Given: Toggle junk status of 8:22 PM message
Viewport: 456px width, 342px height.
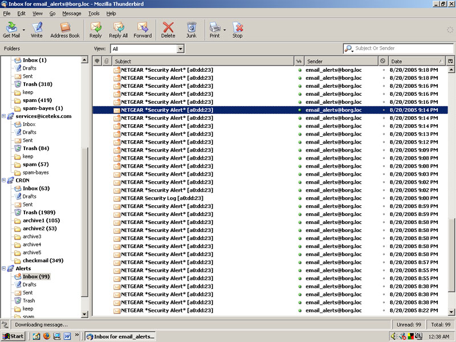Looking at the screenshot, I should coord(384,310).
